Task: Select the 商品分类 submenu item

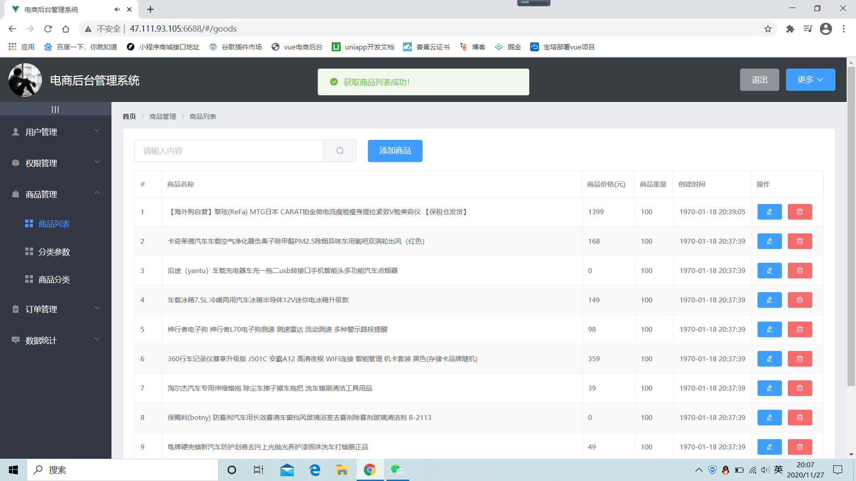Action: (x=54, y=280)
